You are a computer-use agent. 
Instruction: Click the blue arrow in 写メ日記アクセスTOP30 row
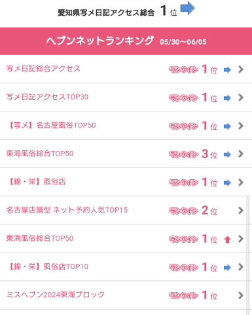tap(227, 98)
